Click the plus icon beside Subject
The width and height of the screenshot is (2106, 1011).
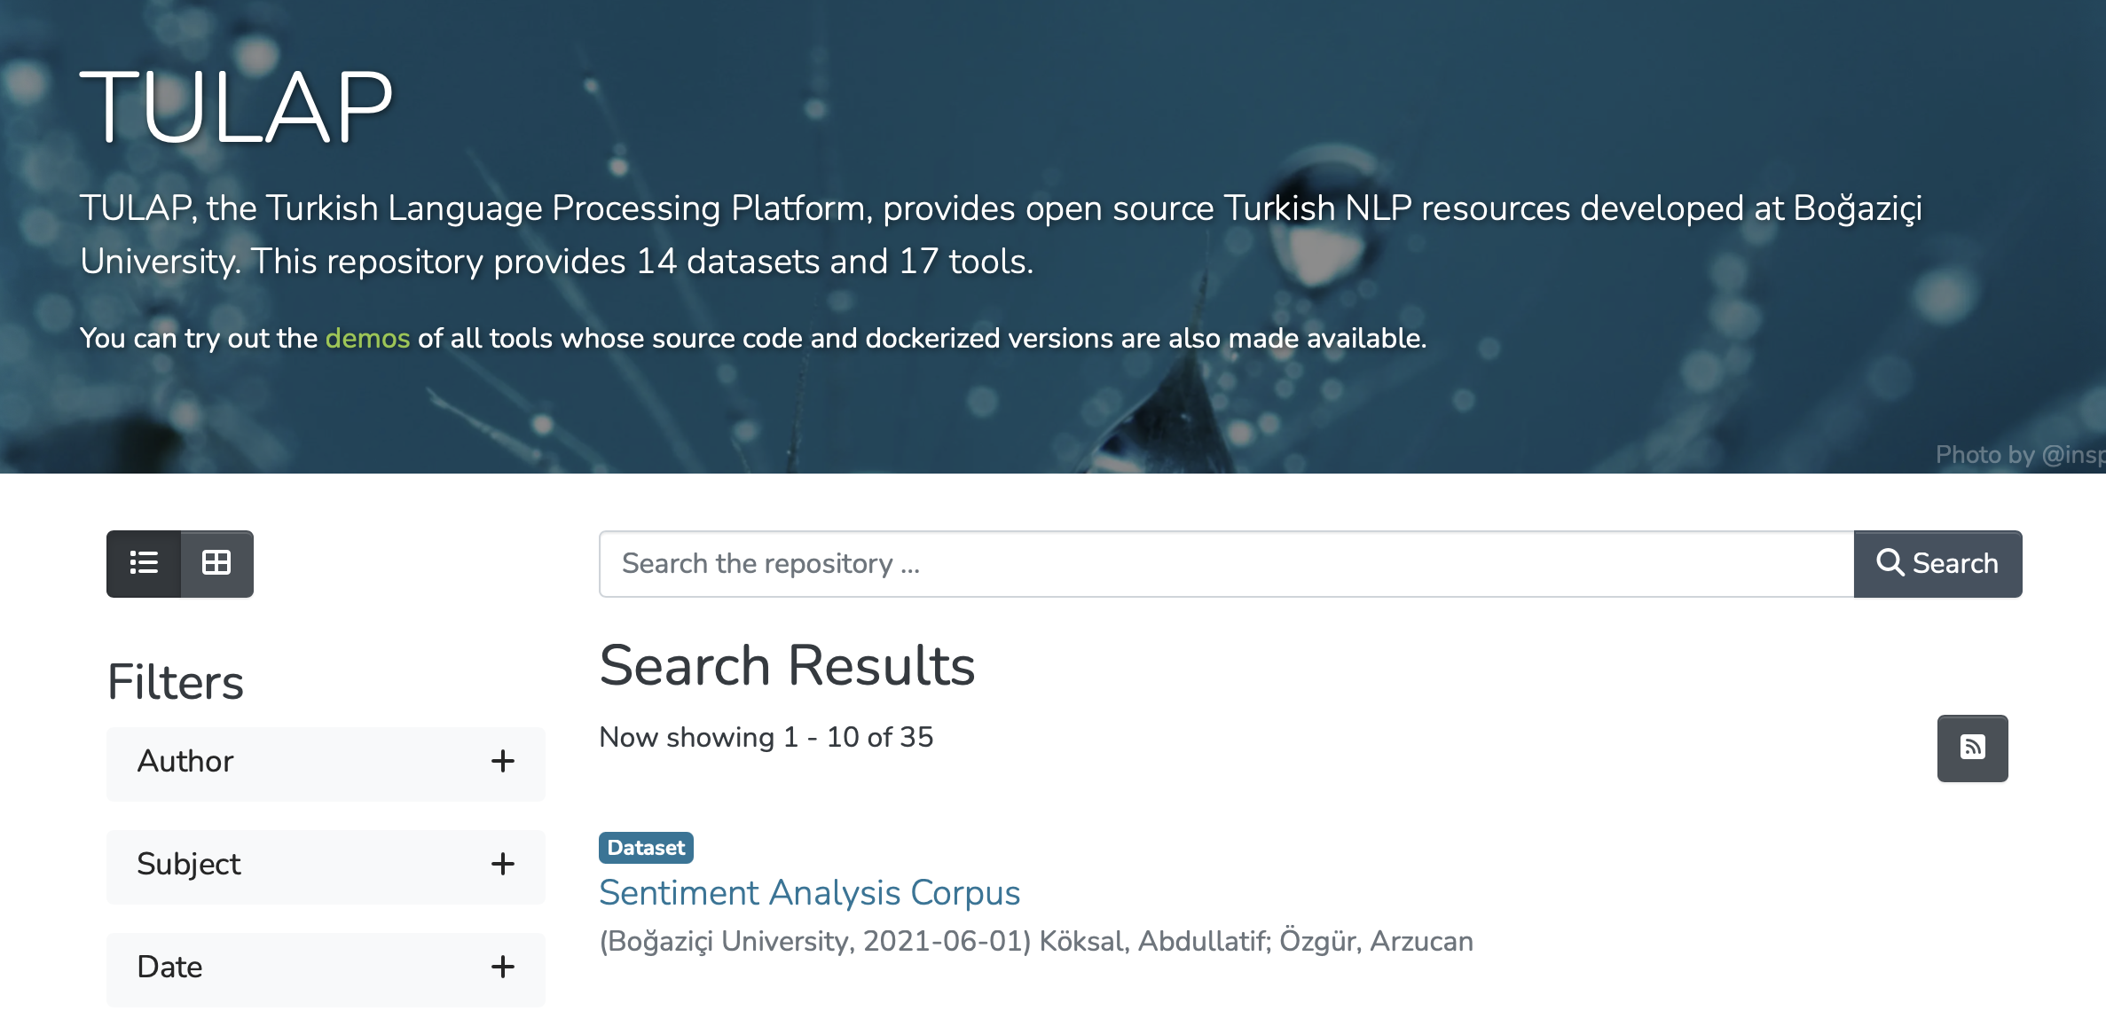pyautogui.click(x=503, y=864)
